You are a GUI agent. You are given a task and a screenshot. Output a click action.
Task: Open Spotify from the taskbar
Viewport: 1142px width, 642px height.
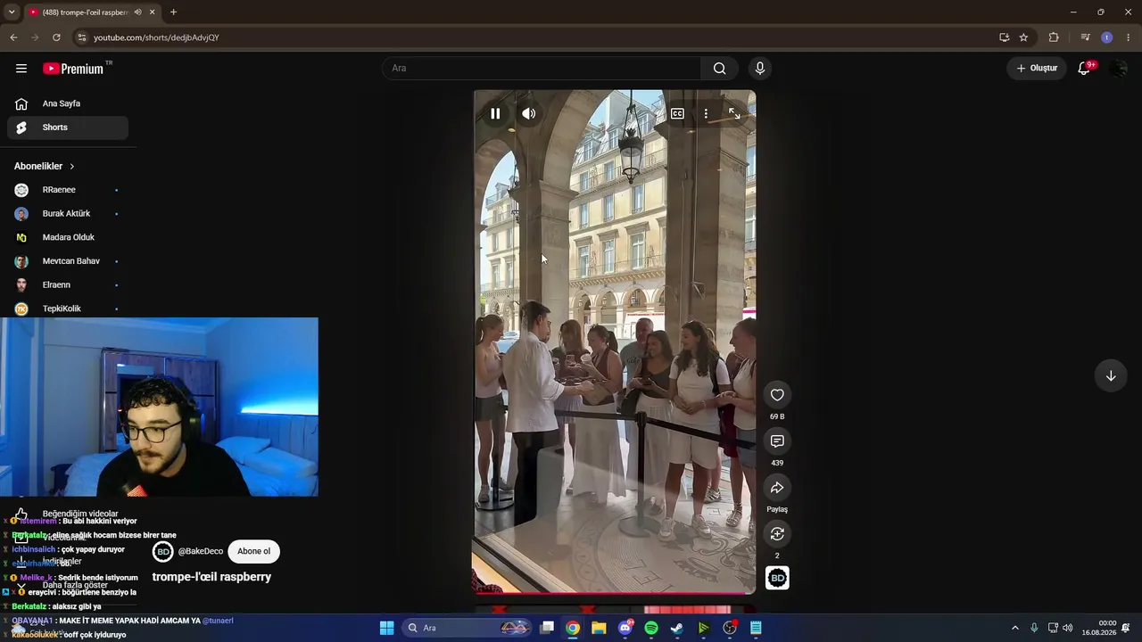(651, 628)
